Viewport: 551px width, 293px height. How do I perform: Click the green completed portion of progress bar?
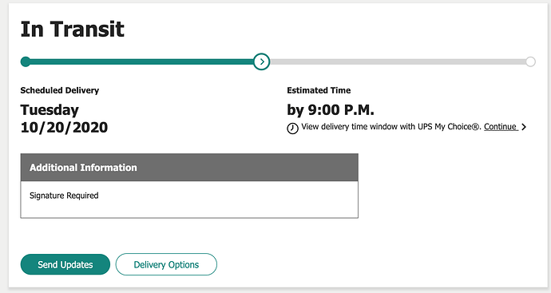click(142, 61)
